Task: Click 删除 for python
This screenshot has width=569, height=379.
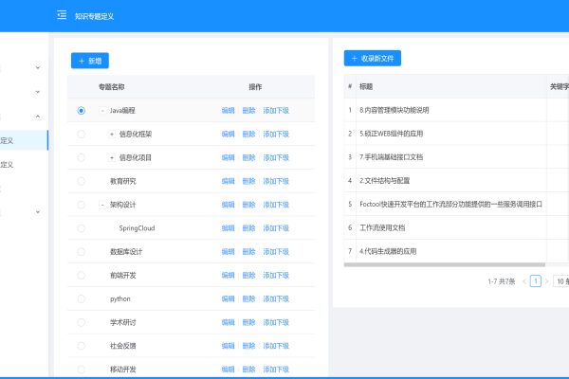Action: click(248, 298)
